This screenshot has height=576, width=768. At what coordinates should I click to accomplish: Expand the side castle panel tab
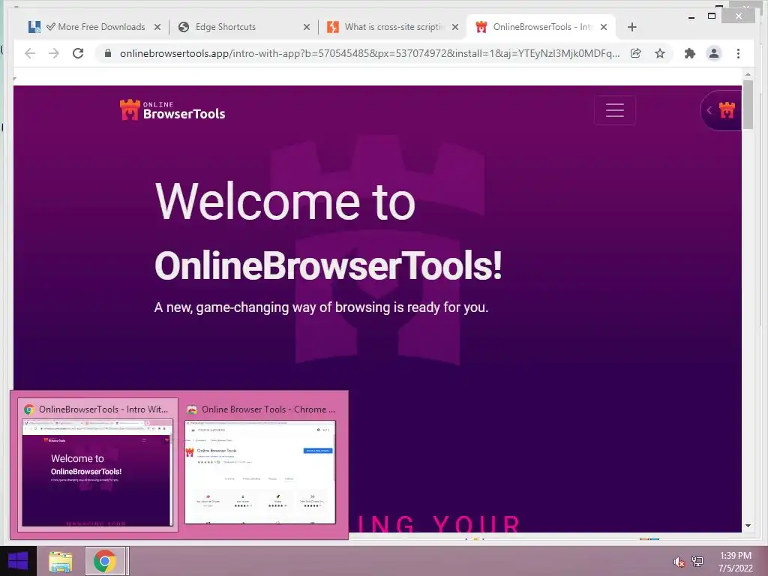[721, 110]
